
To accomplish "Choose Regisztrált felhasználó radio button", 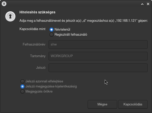I will pos(52,35).
